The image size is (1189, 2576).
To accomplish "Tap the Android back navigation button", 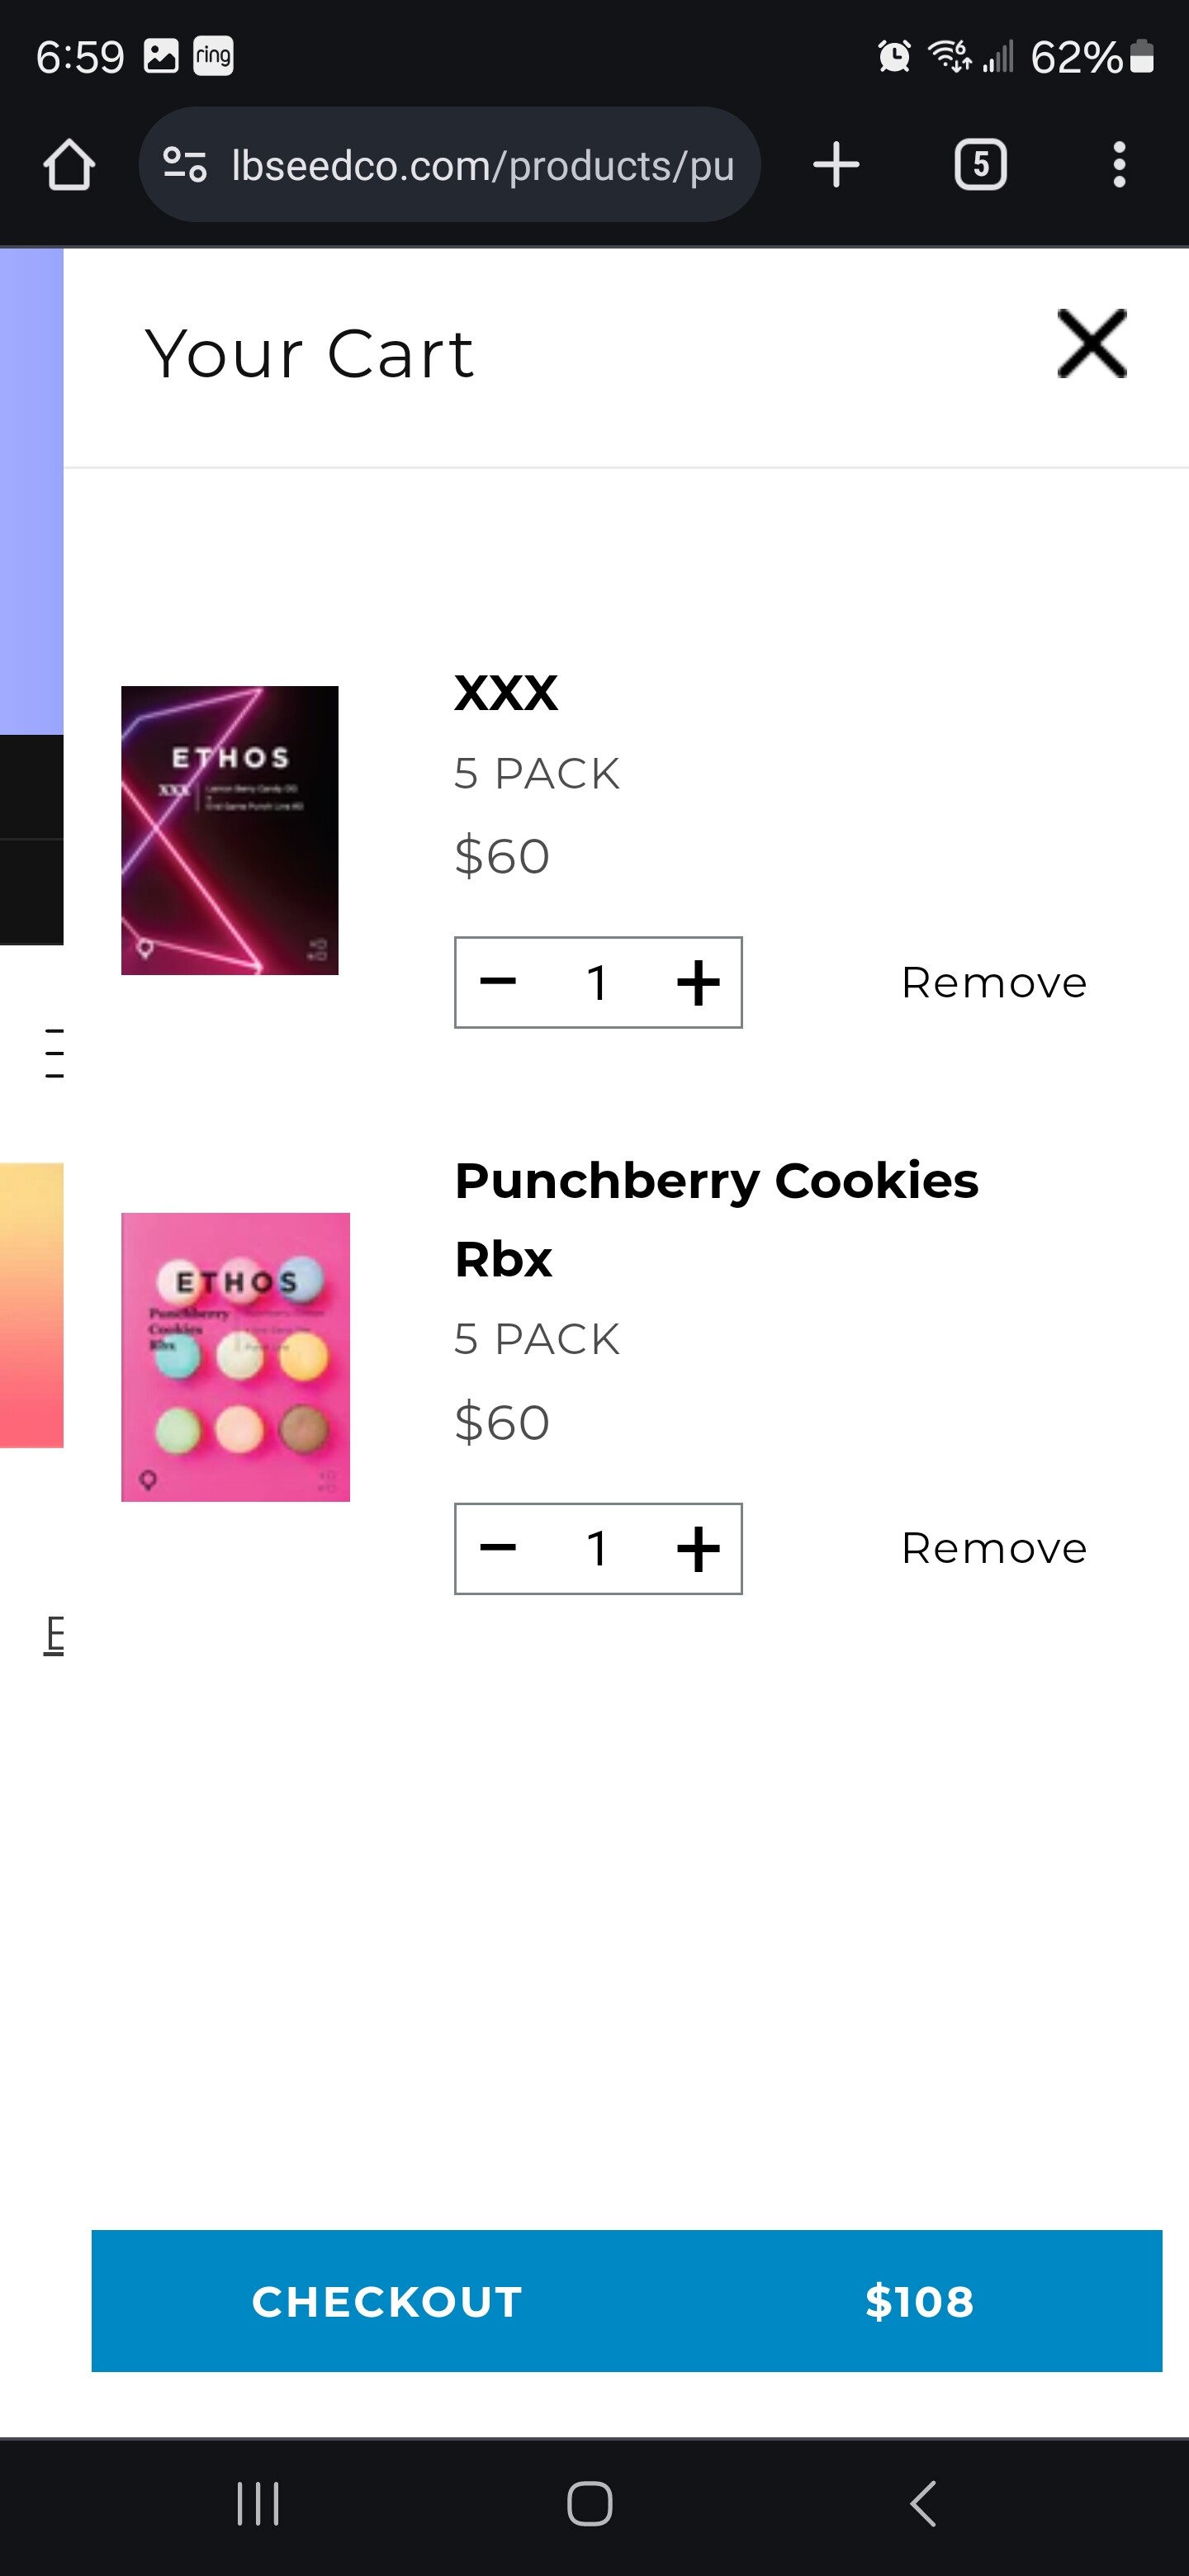I will 922,2504.
